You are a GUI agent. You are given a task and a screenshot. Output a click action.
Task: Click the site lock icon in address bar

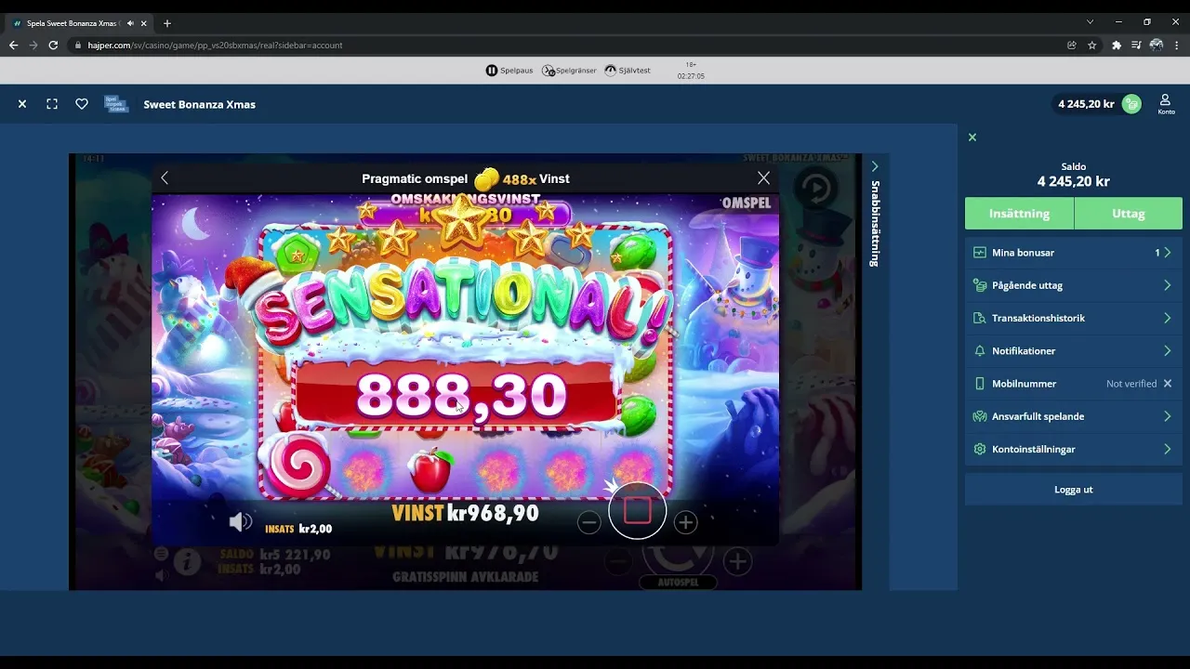pyautogui.click(x=78, y=45)
